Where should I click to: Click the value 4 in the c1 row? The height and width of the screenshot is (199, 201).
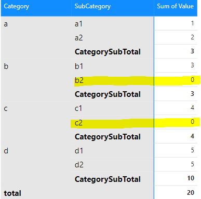coord(192,108)
